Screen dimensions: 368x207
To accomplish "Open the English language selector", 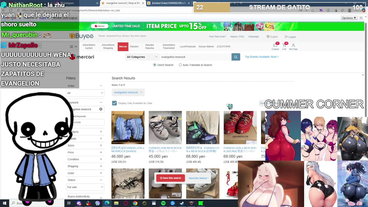I will pyautogui.click(x=272, y=37).
